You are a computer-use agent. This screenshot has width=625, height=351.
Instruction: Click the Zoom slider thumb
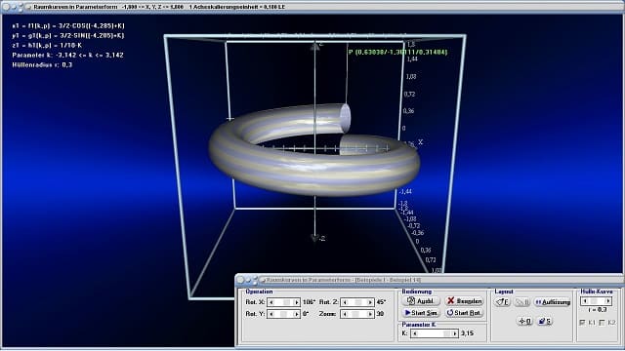pyautogui.click(x=355, y=314)
